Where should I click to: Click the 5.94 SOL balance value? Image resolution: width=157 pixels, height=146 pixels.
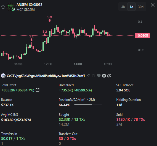(x=123, y=90)
